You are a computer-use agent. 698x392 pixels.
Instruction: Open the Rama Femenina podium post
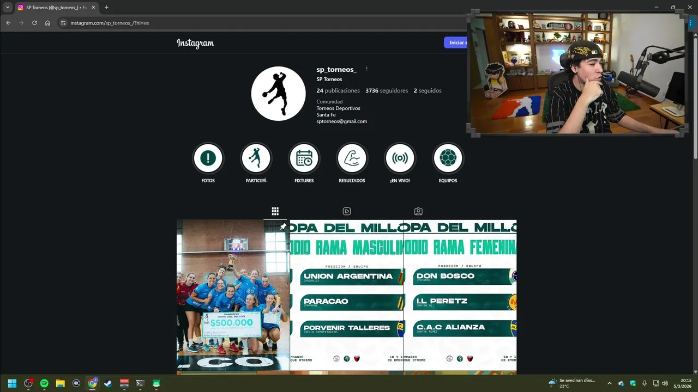click(x=460, y=295)
